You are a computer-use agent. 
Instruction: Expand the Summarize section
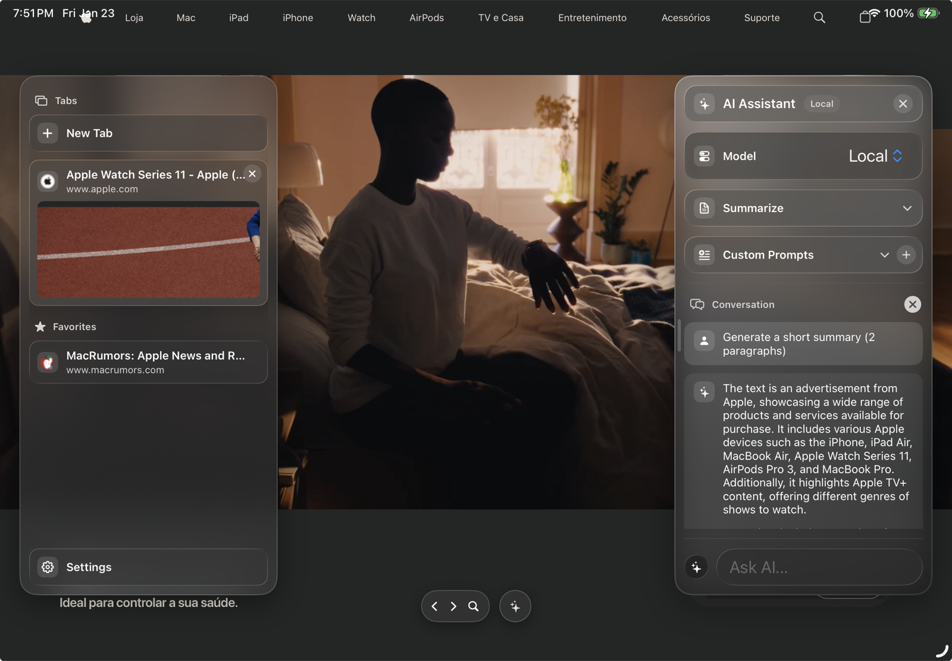(x=907, y=208)
